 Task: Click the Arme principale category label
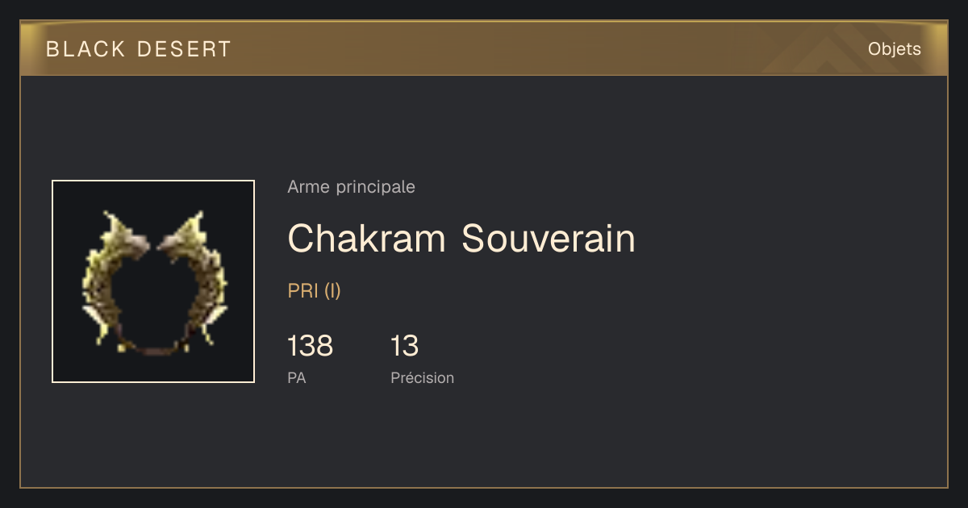coord(352,187)
